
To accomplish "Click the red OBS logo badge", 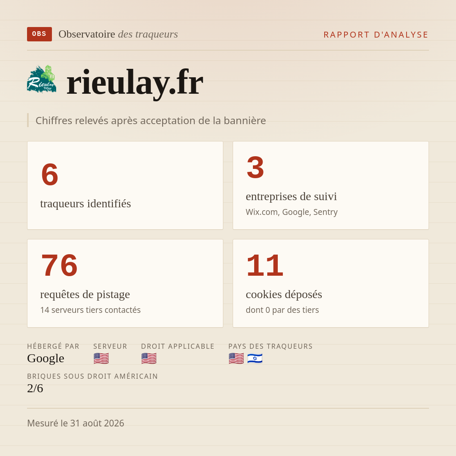I will (x=40, y=34).
